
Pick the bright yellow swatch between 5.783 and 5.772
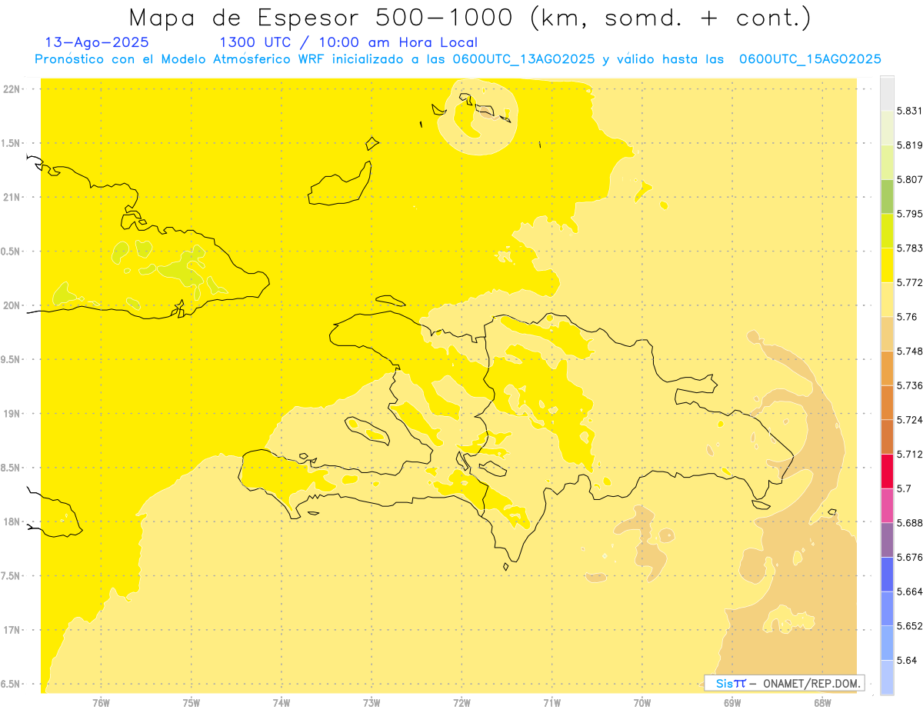(x=887, y=265)
